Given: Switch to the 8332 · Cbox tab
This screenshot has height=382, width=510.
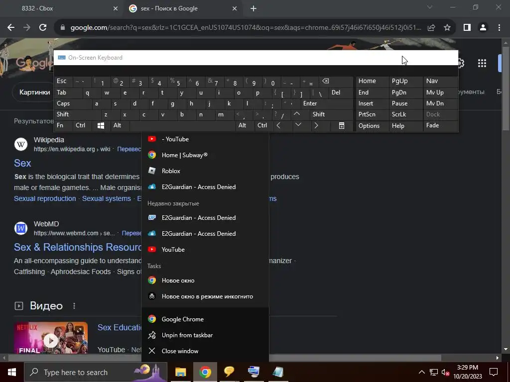Looking at the screenshot, I should (61, 8).
